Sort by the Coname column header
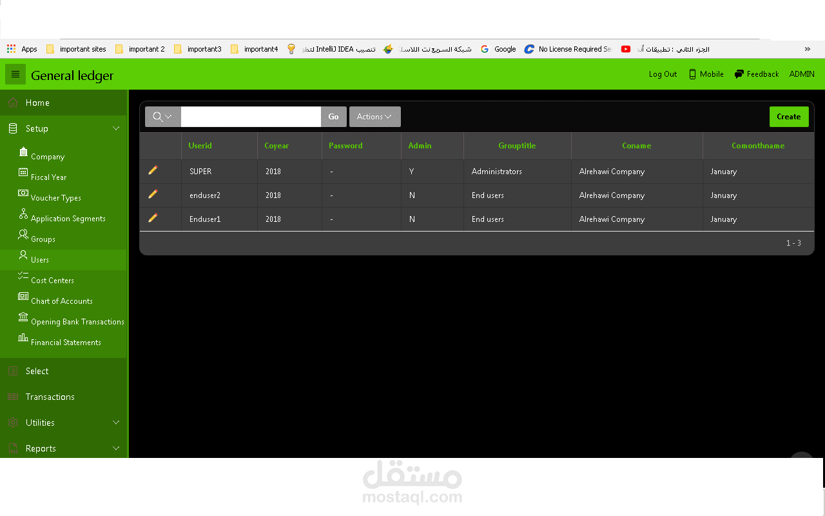The image size is (825, 516). (x=637, y=146)
